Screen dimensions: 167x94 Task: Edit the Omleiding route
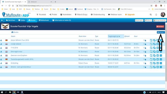click(x=154, y=63)
